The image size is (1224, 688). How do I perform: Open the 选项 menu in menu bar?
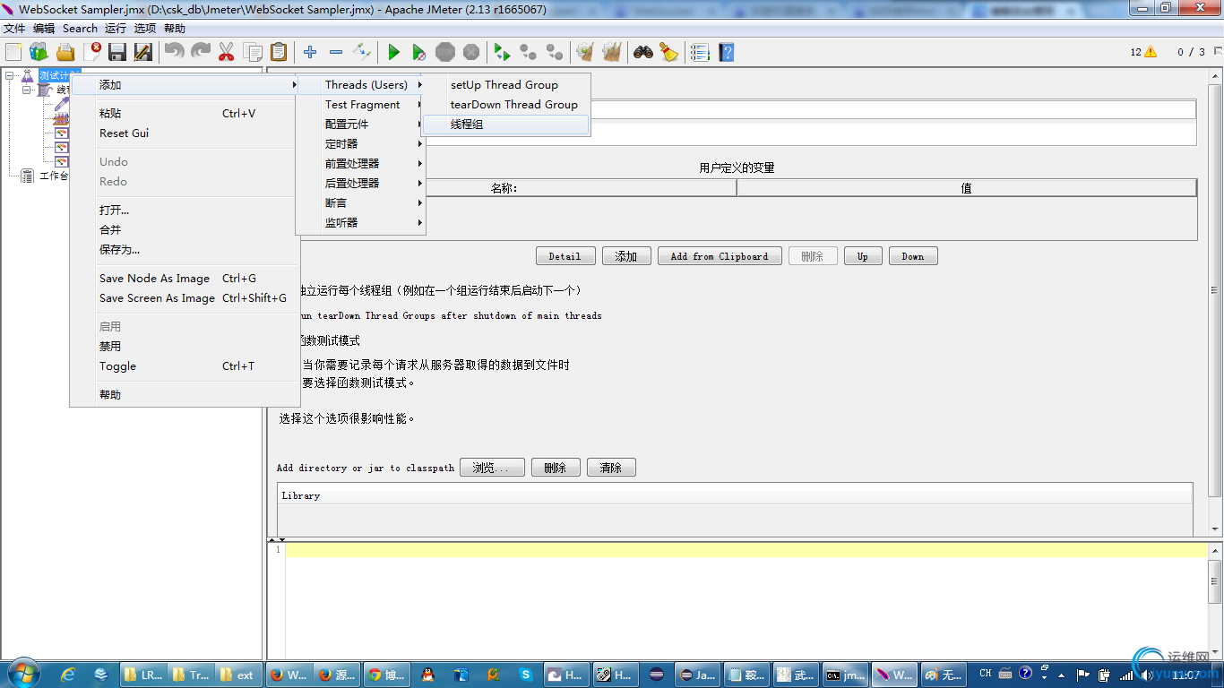pyautogui.click(x=145, y=29)
